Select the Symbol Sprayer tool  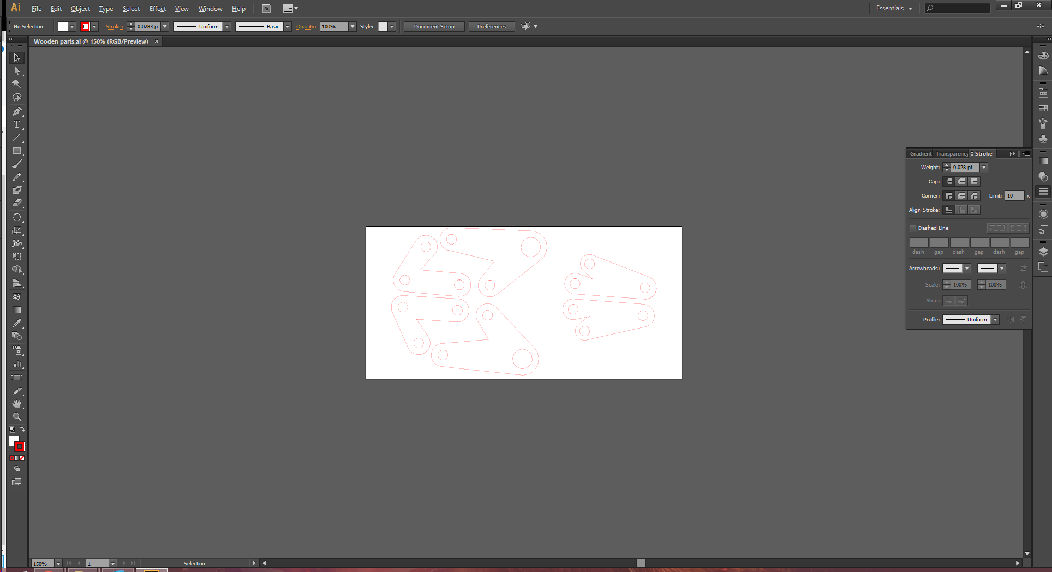(x=17, y=351)
